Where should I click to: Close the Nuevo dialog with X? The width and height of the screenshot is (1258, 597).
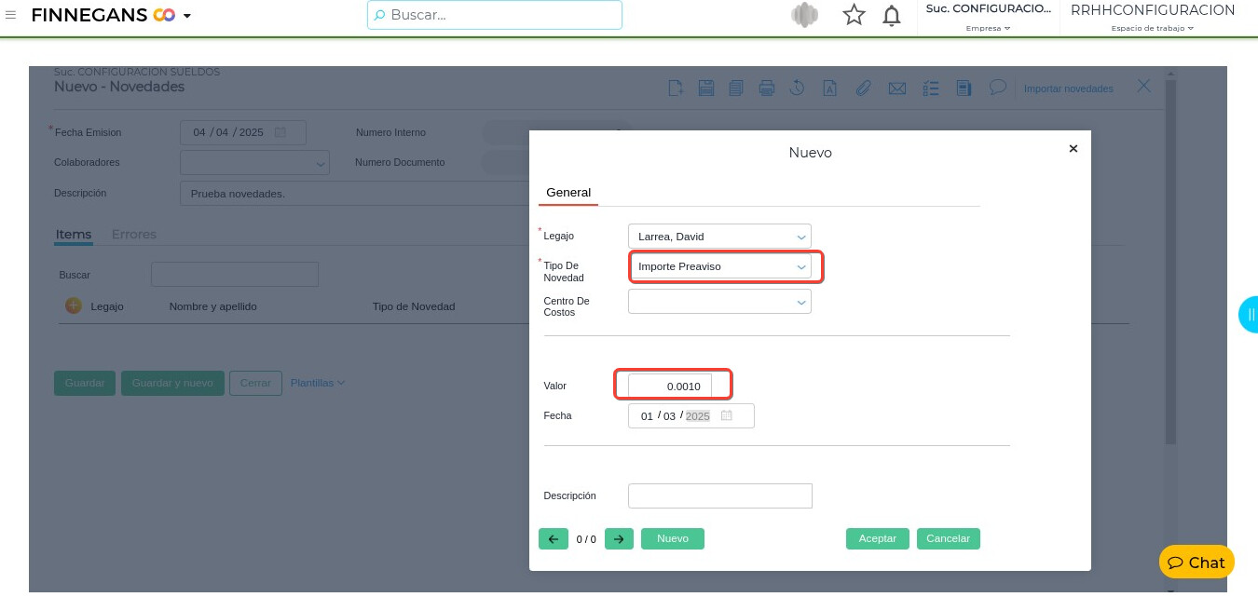(1073, 148)
